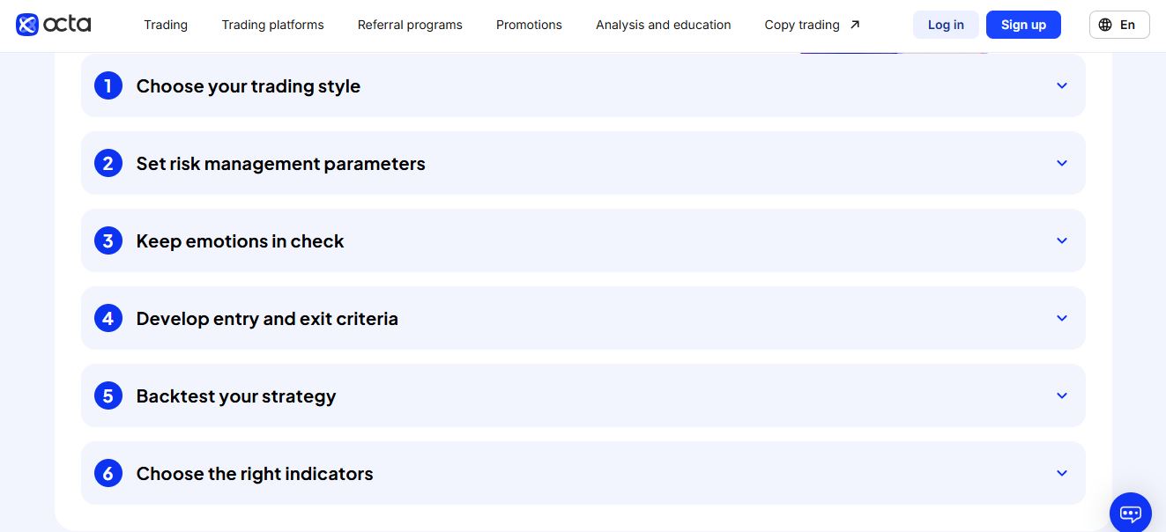Click the Copy trading external arrow icon

click(x=854, y=25)
